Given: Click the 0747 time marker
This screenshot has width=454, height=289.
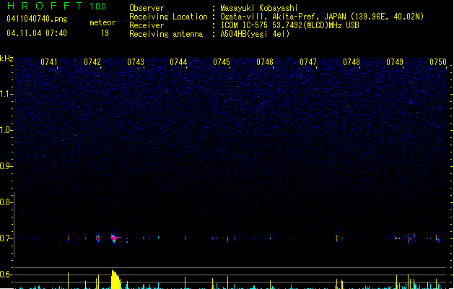Looking at the screenshot, I should tap(308, 62).
